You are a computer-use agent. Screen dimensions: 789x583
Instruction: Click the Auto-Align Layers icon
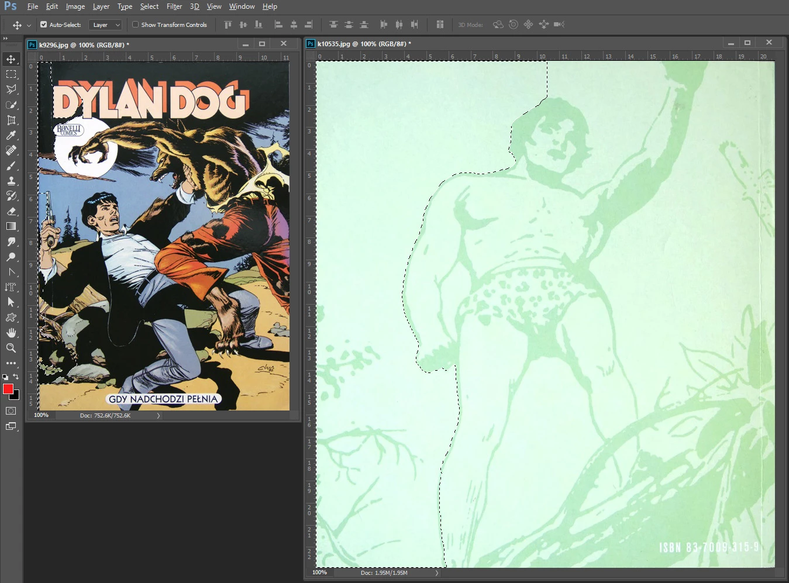pos(440,25)
